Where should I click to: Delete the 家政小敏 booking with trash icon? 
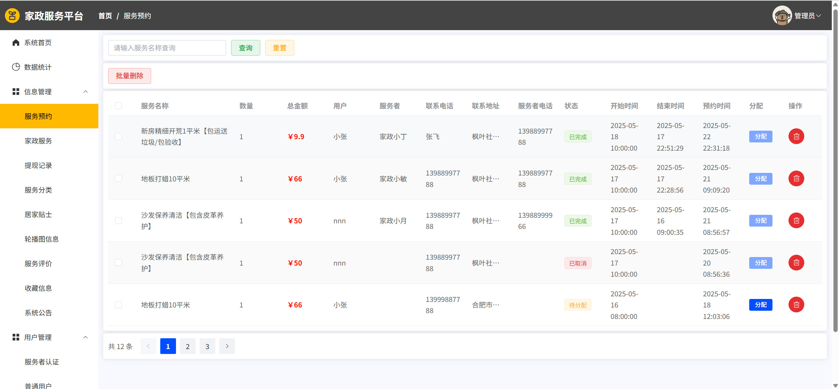[x=796, y=179]
